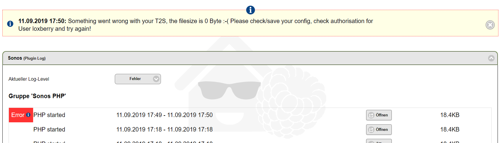
Task: Click the share icon in the first Öffnen button
Action: 371,115
